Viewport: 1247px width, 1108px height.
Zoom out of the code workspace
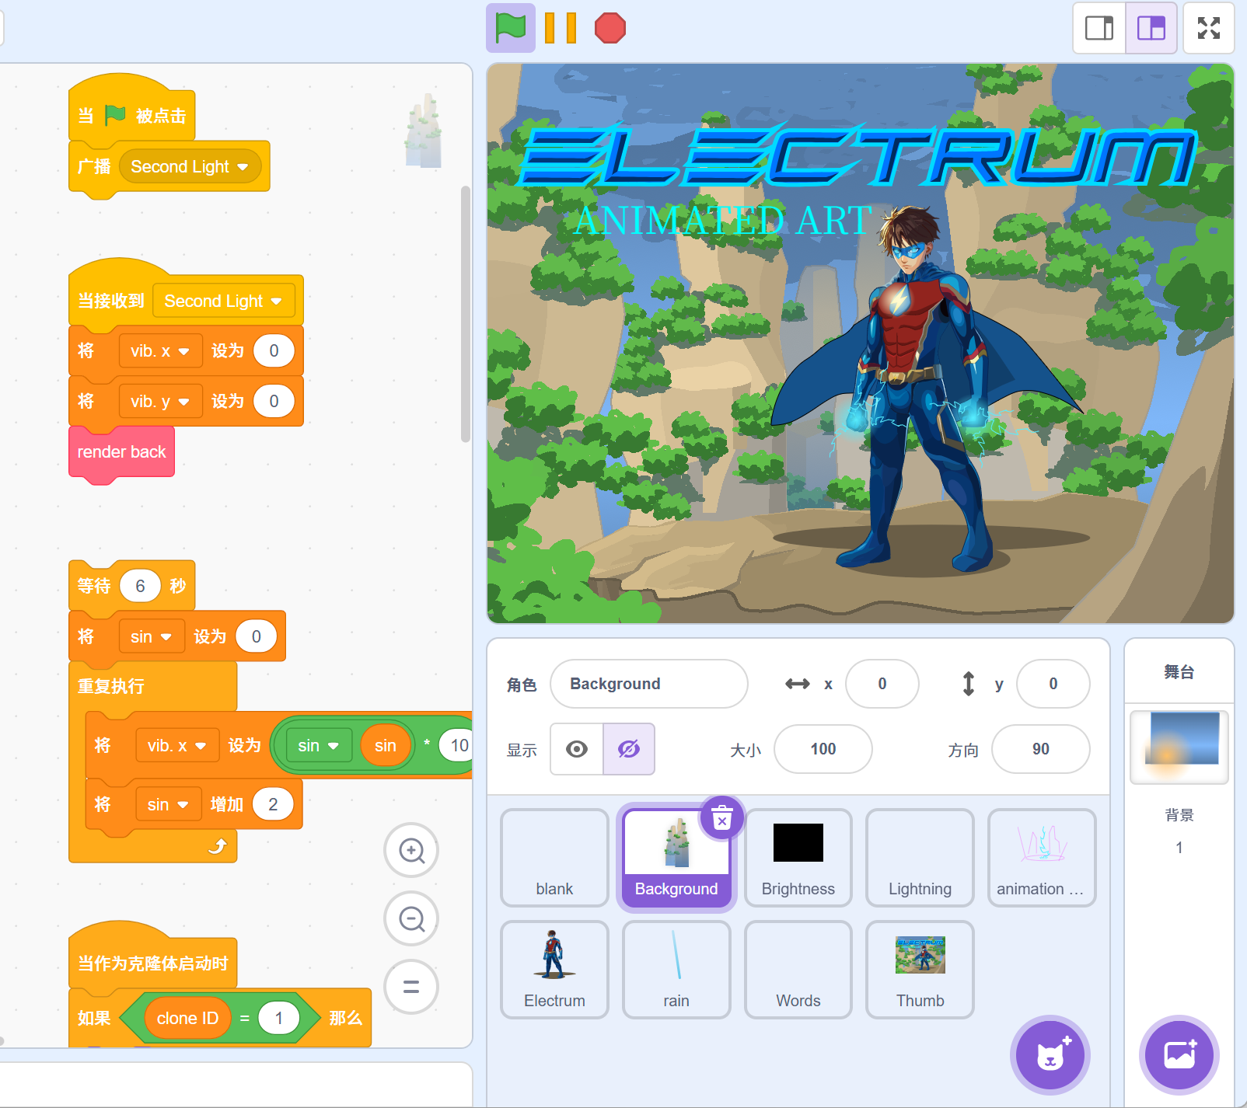click(x=411, y=919)
